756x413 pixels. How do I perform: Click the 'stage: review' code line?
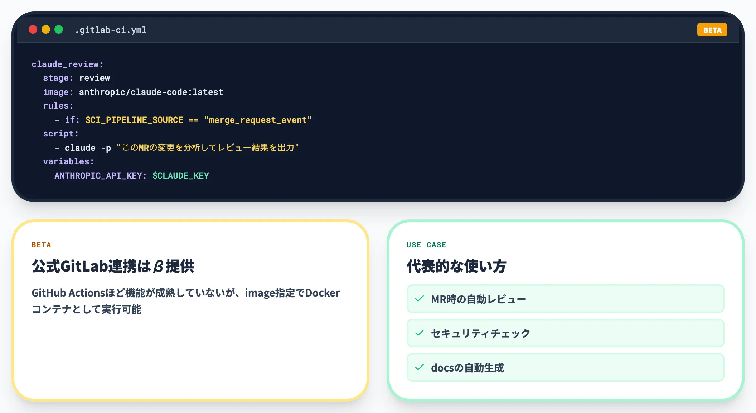coord(77,78)
